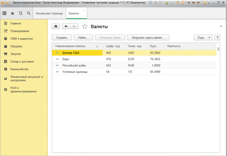Image resolution: width=227 pixels, height=156 pixels.
Task: Select the Российский рубль row
Action: coord(134,66)
